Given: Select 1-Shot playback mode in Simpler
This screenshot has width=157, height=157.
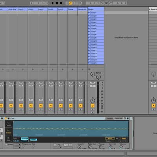Looking at the screenshot, I should pos(8,131).
